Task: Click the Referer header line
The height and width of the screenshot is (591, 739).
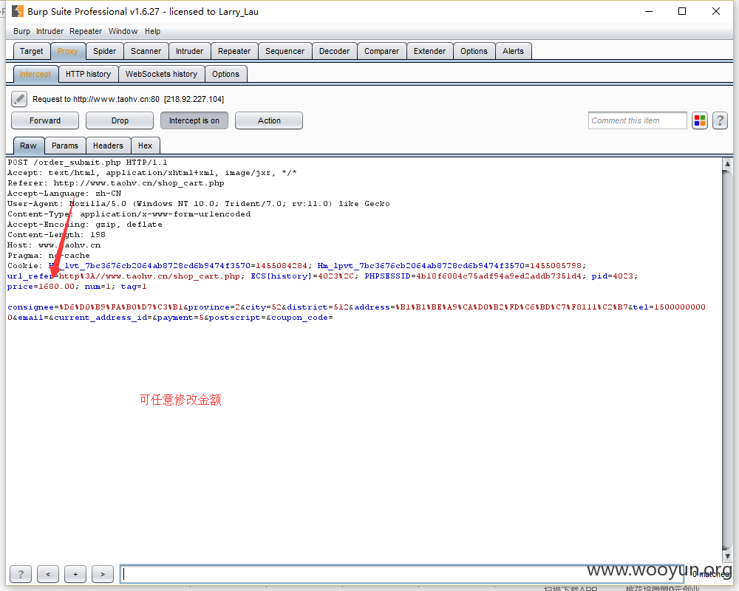Action: (116, 183)
